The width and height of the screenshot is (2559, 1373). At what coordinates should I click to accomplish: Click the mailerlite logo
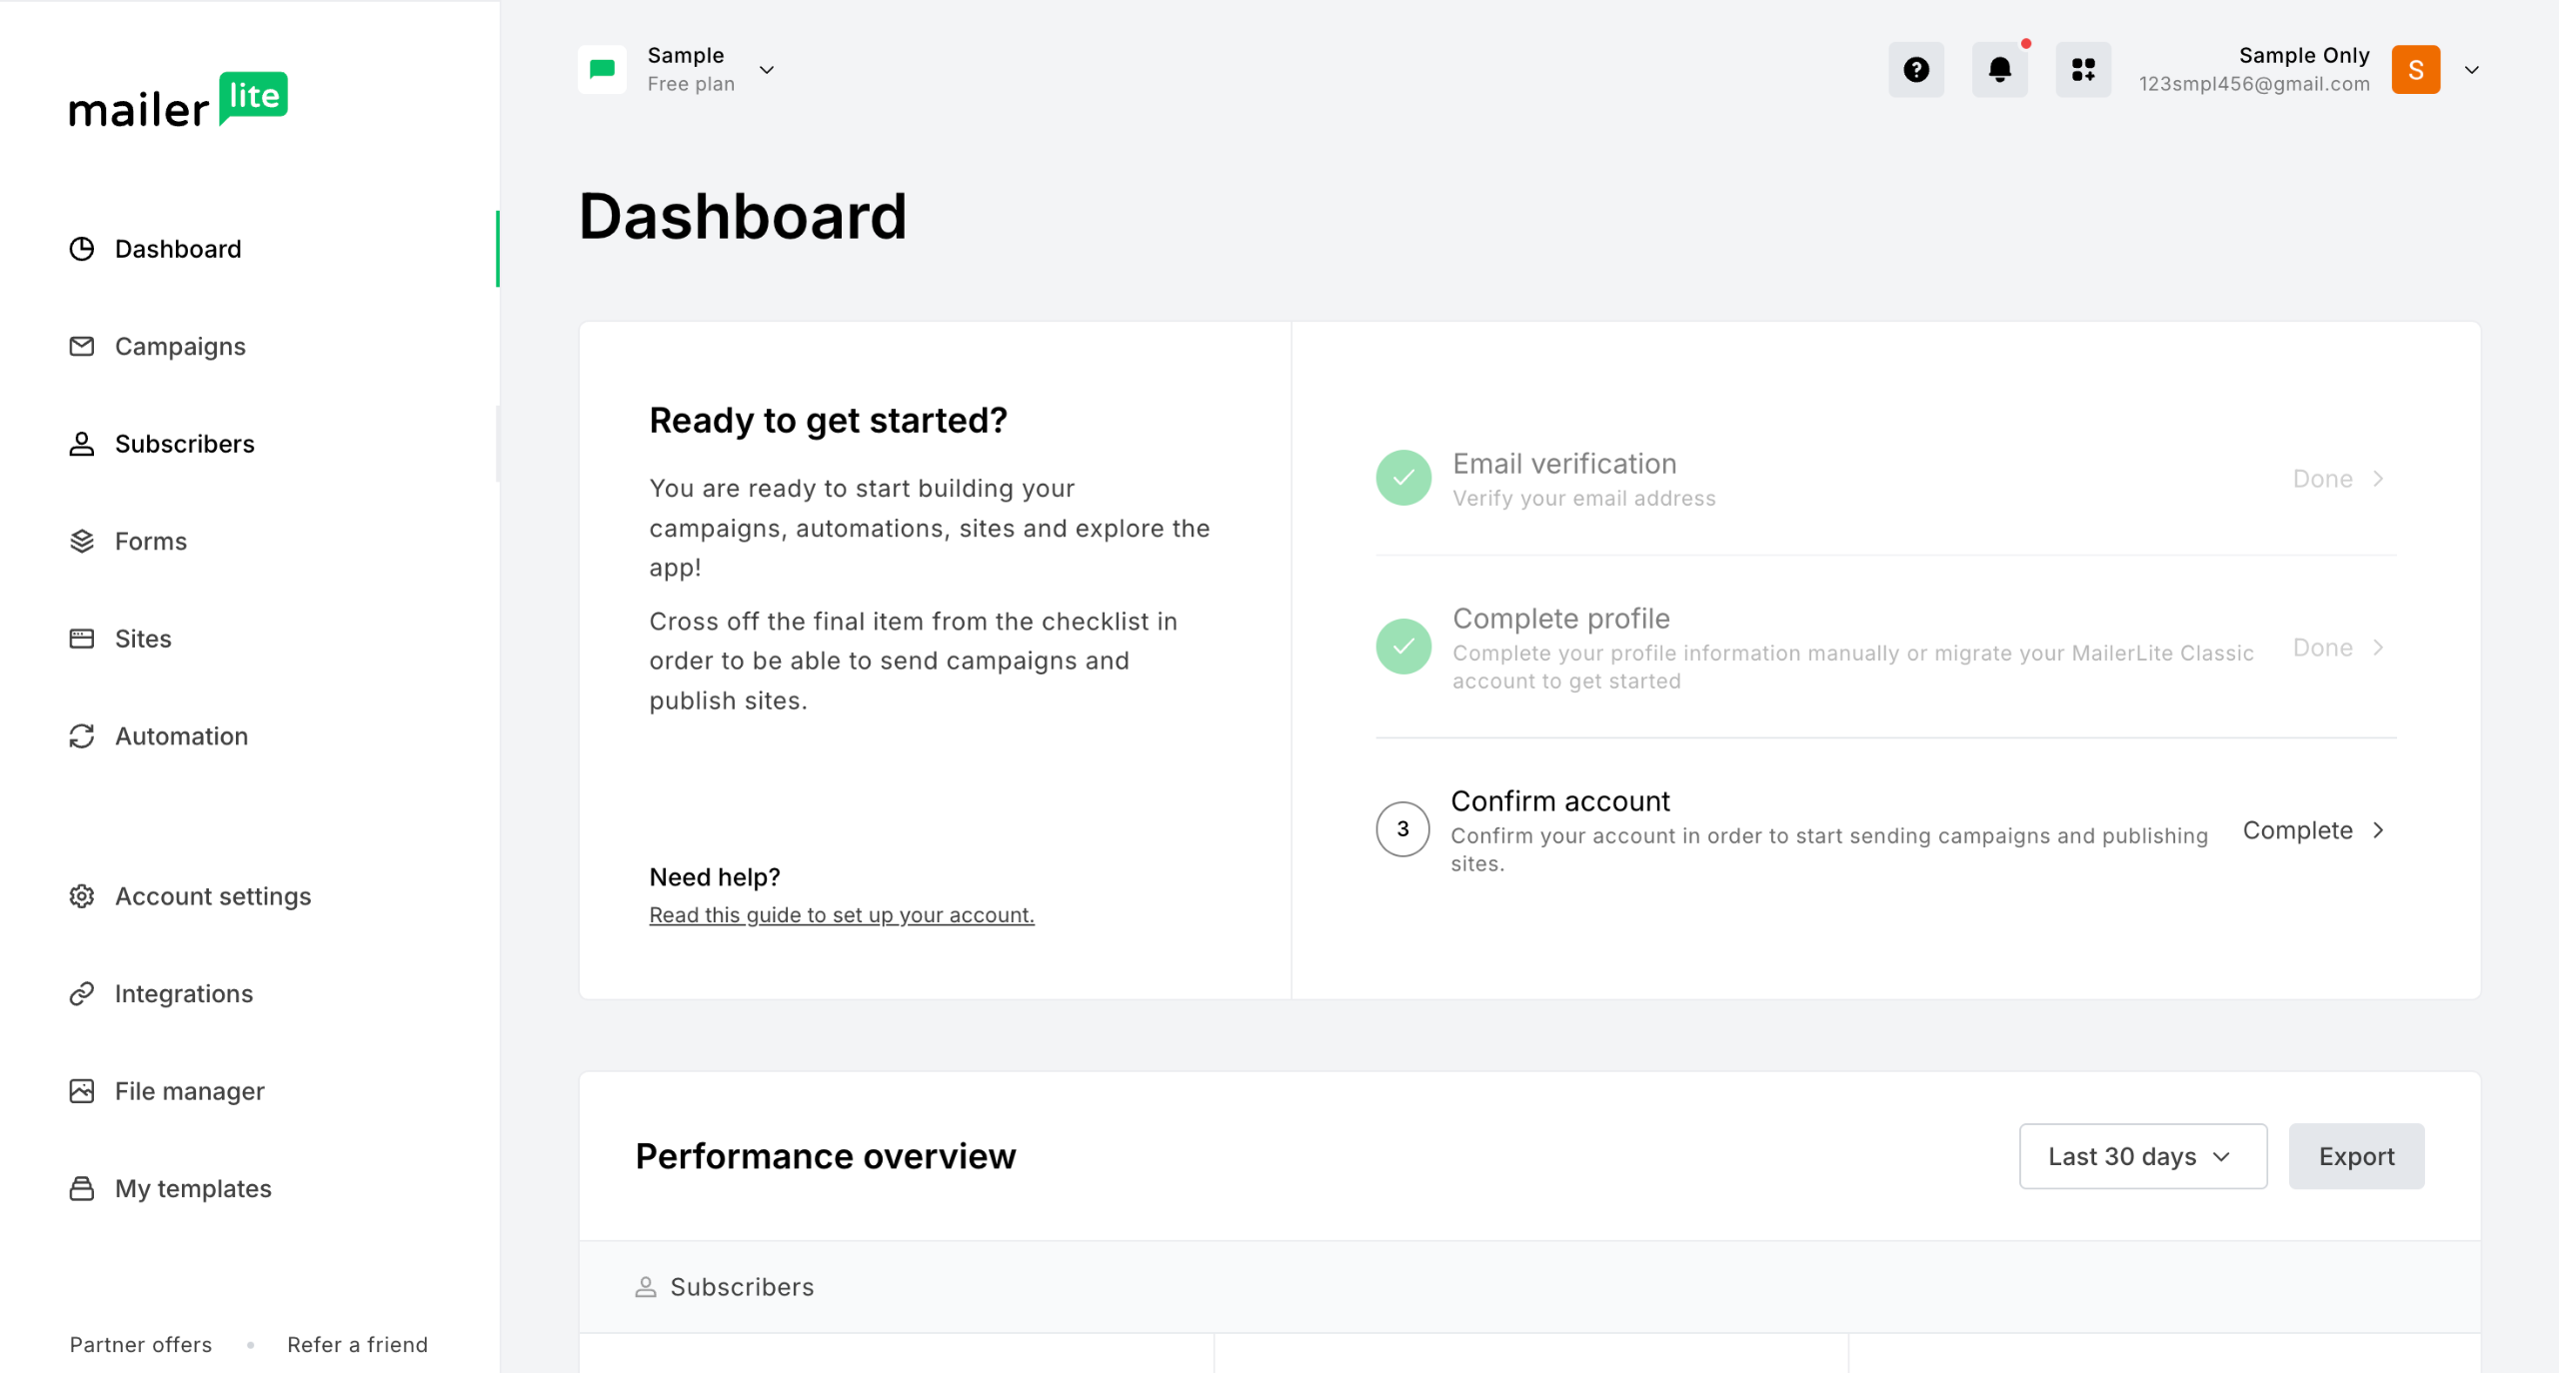pyautogui.click(x=178, y=101)
